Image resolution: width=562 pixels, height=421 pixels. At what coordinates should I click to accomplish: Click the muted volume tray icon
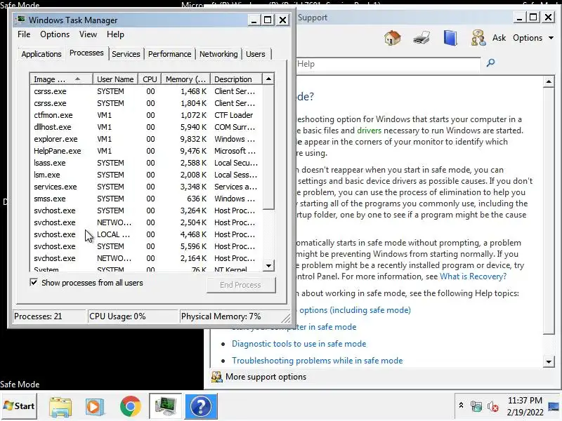493,406
